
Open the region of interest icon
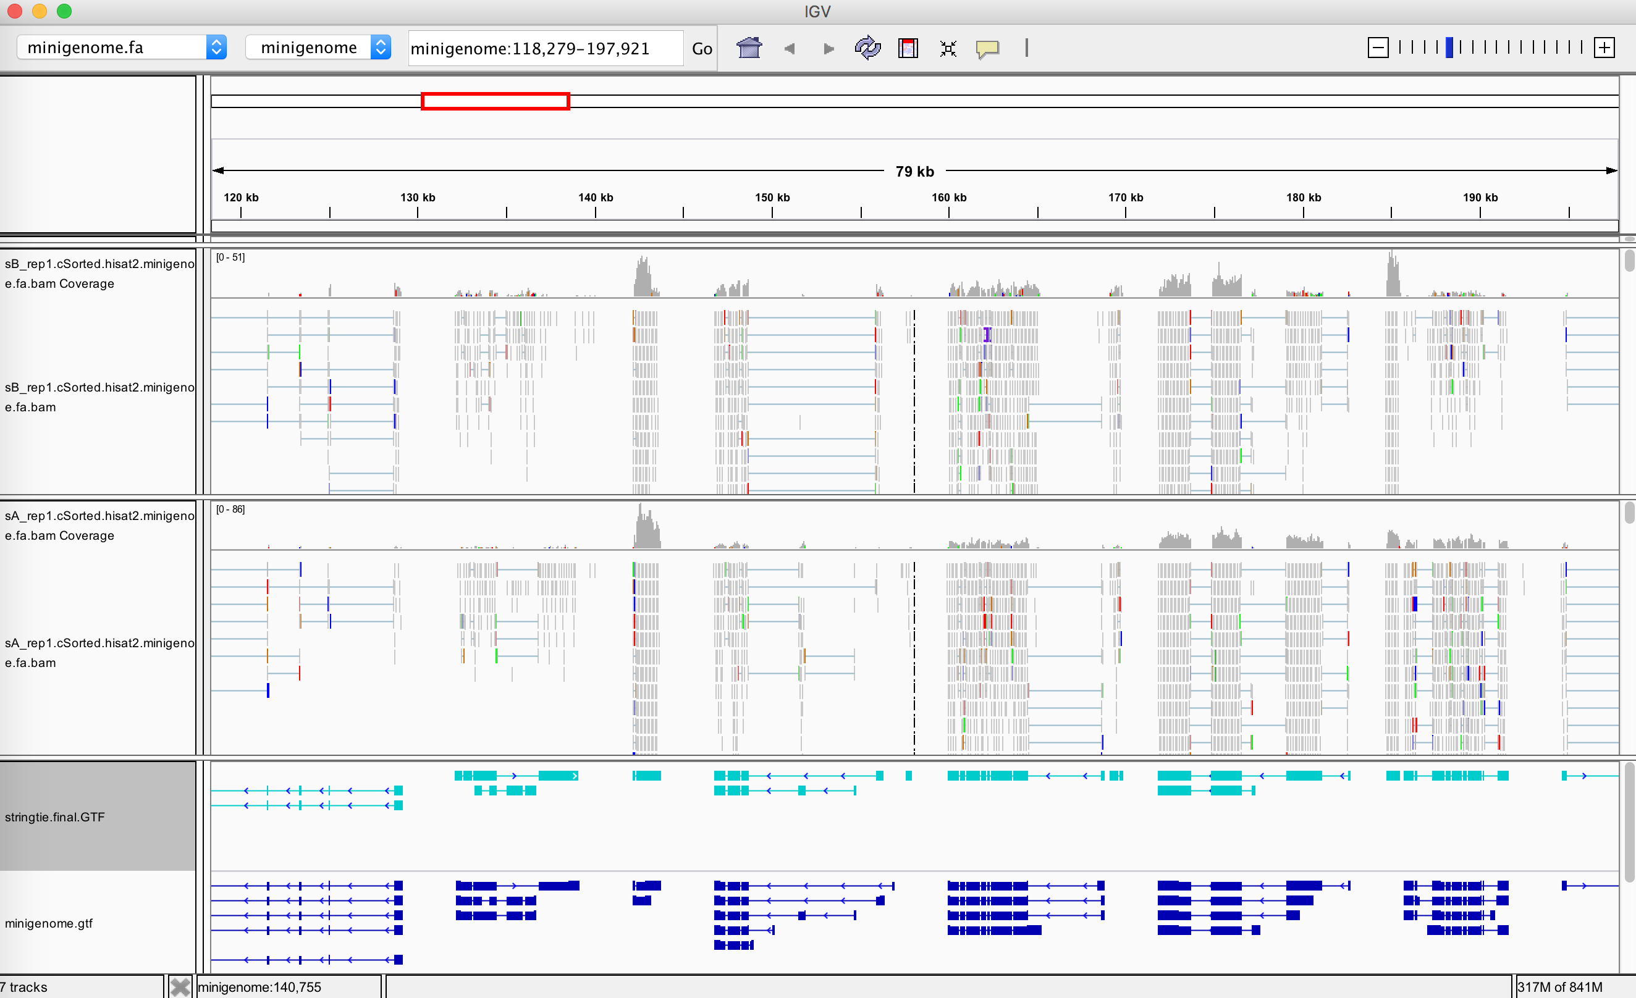[x=908, y=48]
